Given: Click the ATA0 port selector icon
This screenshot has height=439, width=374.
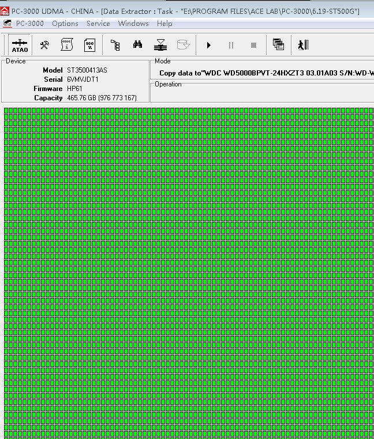Looking at the screenshot, I should 20,45.
